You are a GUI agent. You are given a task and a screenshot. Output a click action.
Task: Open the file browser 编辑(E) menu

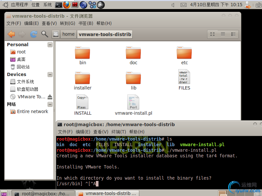32,23
